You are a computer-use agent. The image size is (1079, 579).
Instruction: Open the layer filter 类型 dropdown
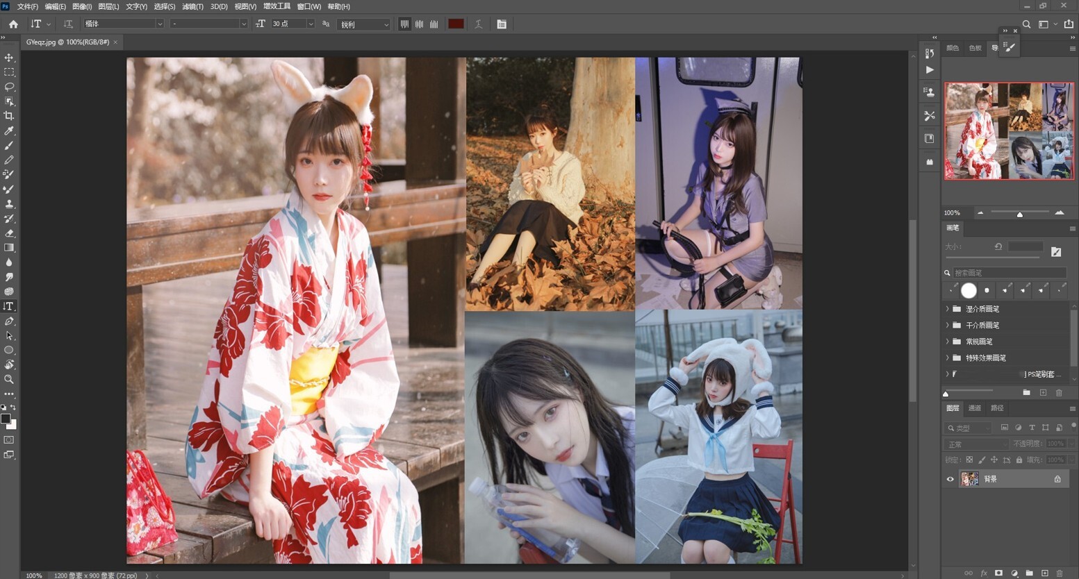pyautogui.click(x=969, y=428)
